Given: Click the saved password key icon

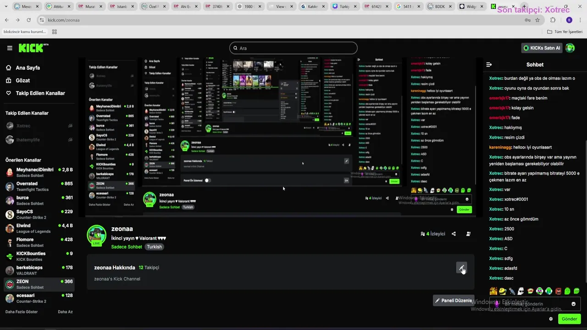Looking at the screenshot, I should tap(527, 20).
